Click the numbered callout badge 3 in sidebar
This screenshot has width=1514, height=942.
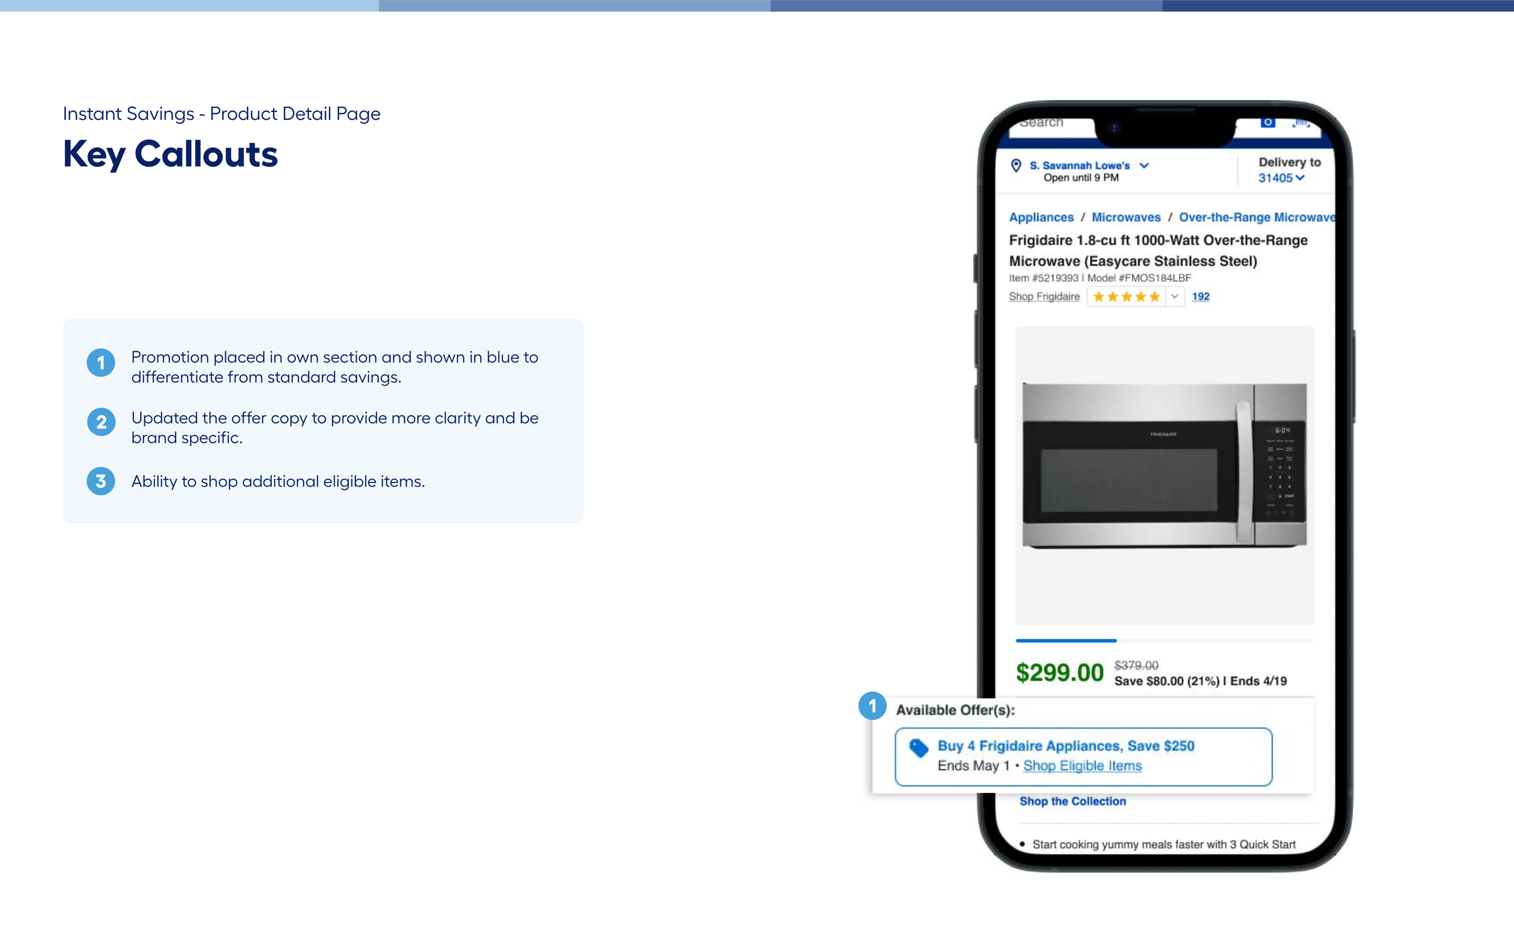[101, 481]
